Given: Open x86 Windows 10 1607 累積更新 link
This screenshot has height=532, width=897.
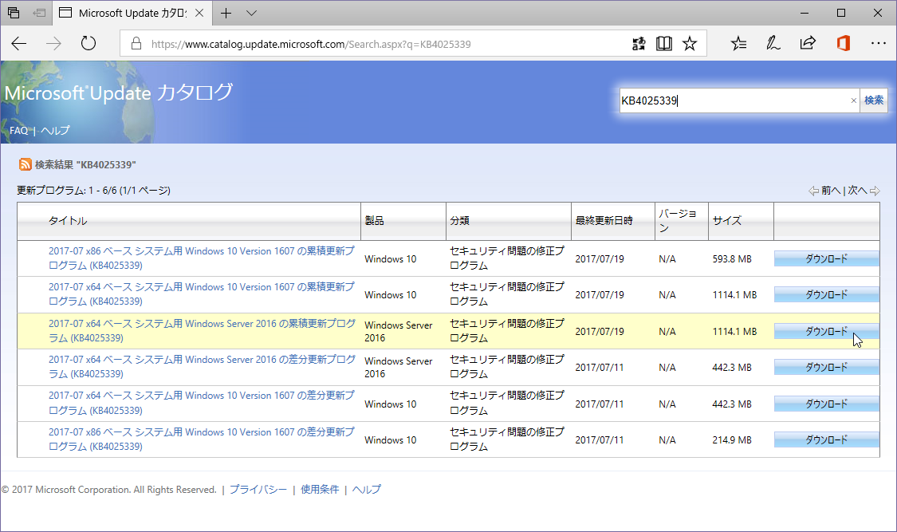Looking at the screenshot, I should tap(202, 258).
